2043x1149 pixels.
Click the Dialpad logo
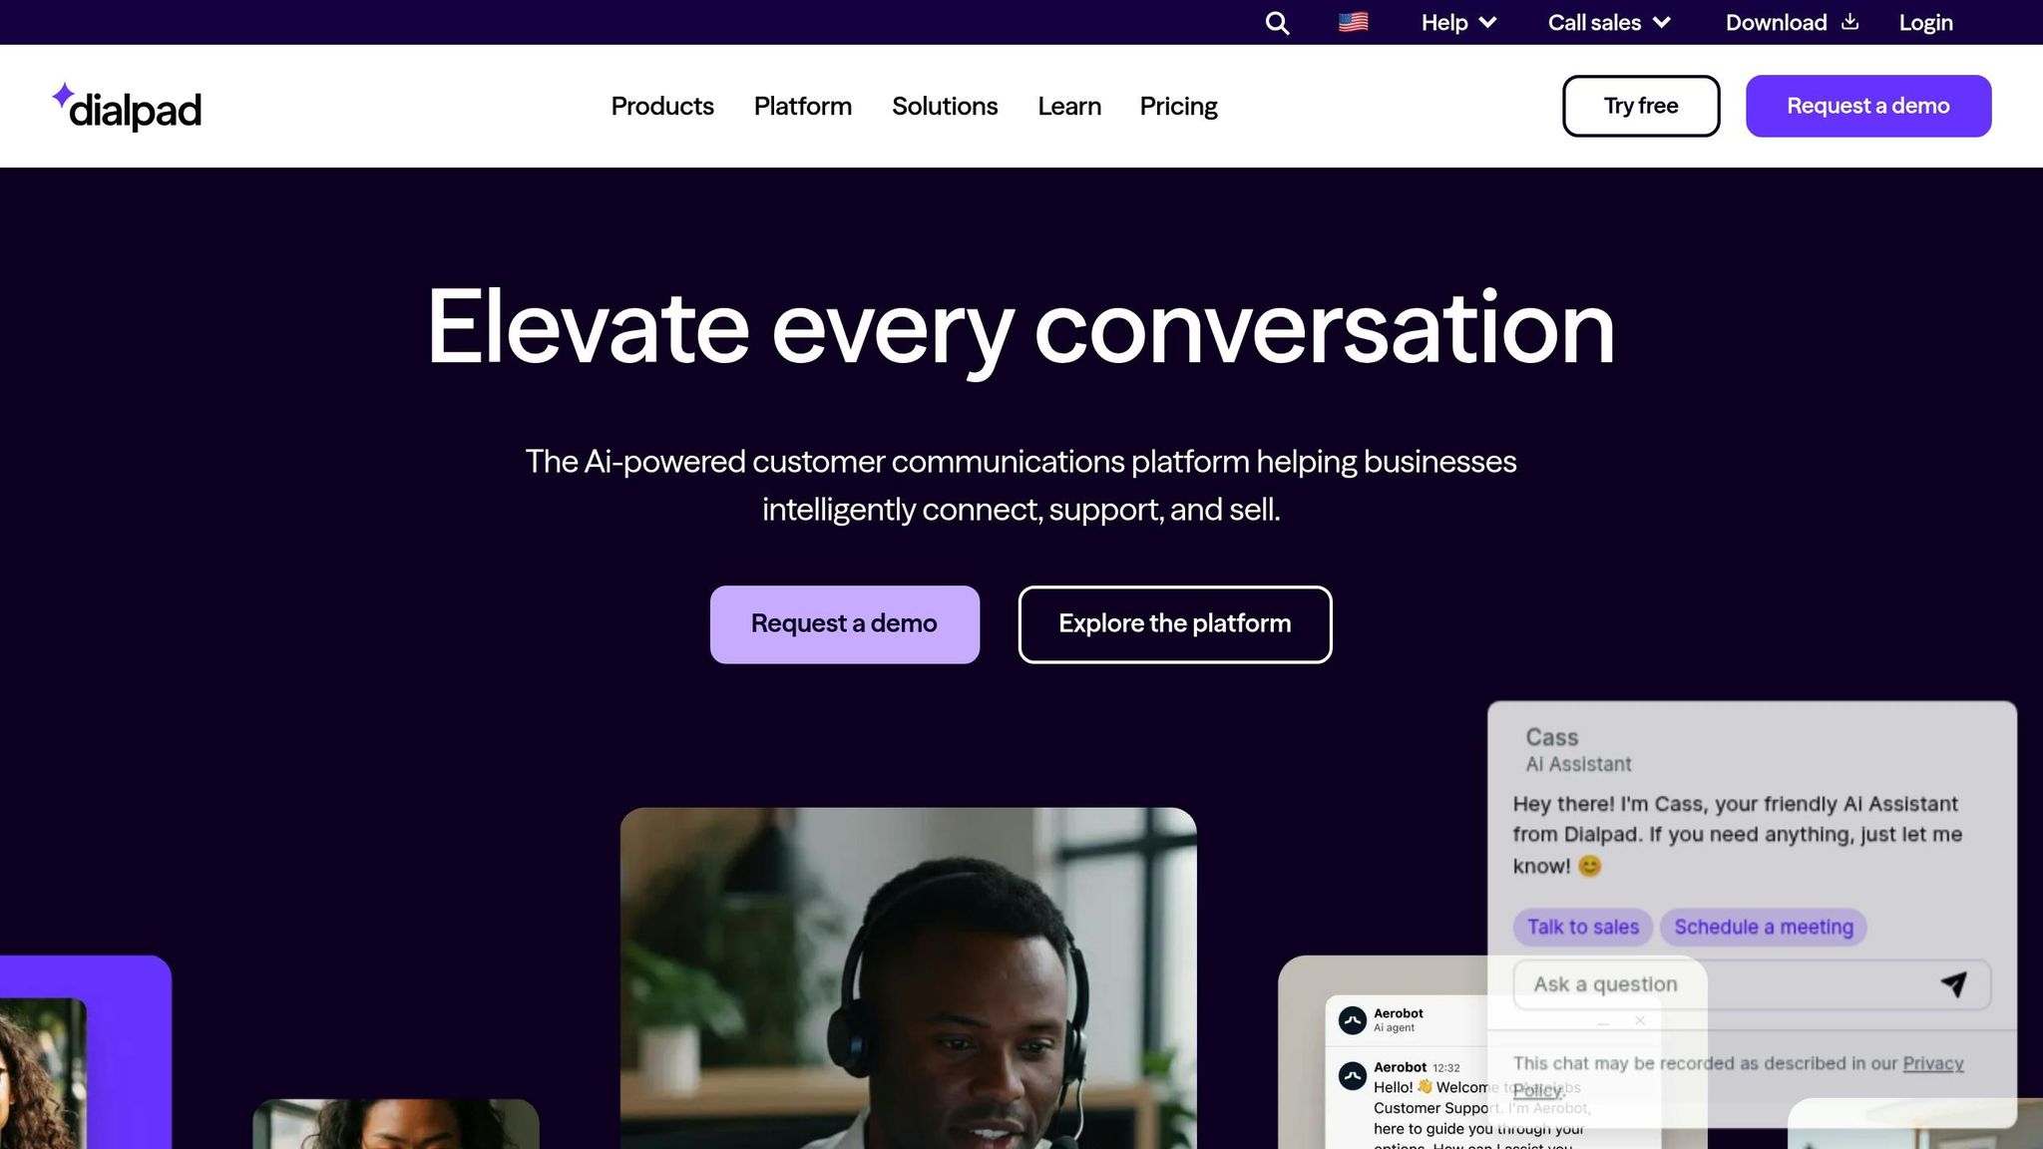[x=127, y=107]
